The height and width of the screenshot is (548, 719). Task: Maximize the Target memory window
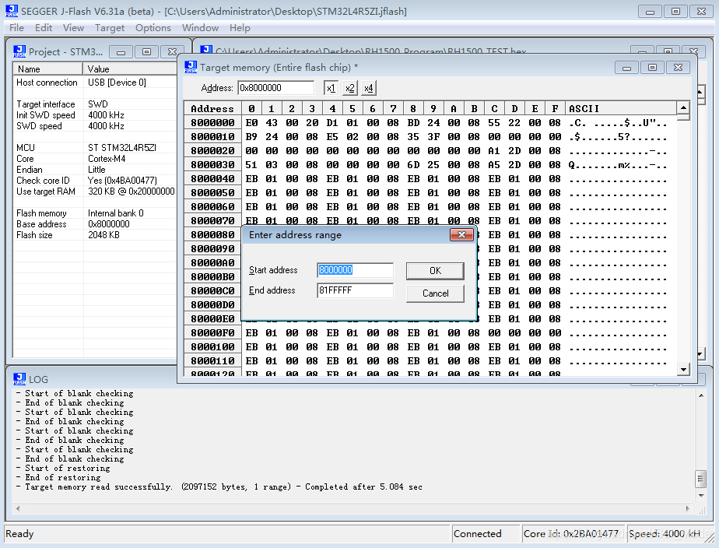(652, 68)
